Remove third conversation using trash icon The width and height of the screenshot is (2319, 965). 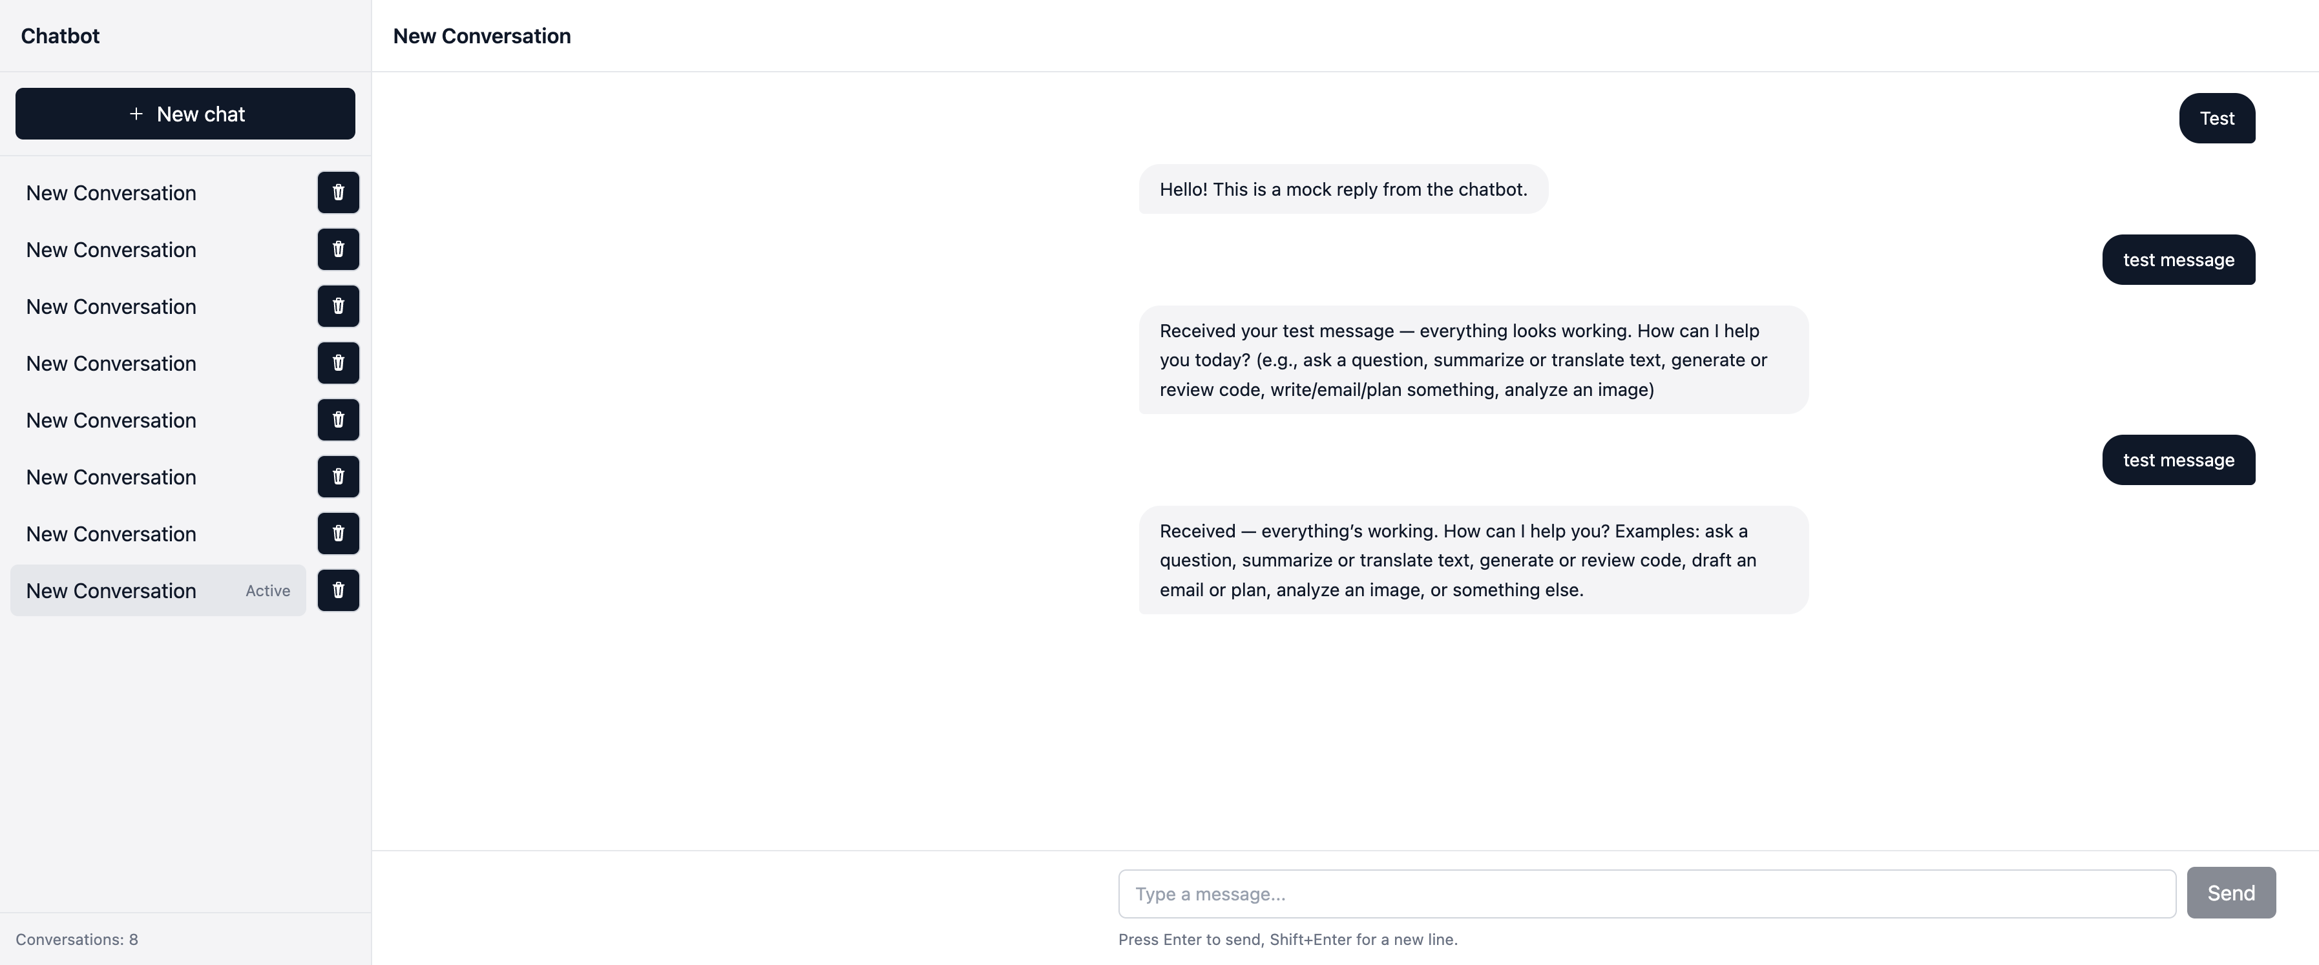(x=337, y=306)
